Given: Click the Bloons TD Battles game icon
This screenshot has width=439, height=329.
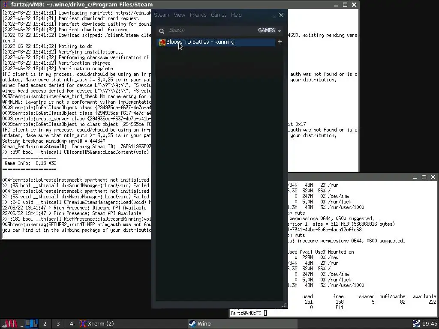Looking at the screenshot, I should pyautogui.click(x=162, y=42).
